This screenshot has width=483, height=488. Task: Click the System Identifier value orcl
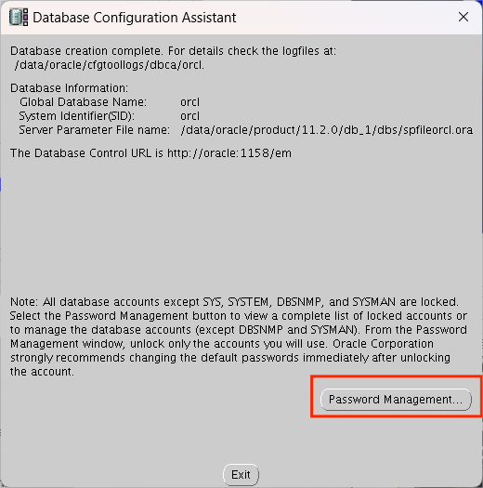pos(190,116)
